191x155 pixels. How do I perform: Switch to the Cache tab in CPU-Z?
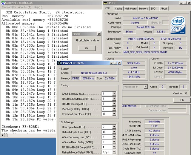118,9
